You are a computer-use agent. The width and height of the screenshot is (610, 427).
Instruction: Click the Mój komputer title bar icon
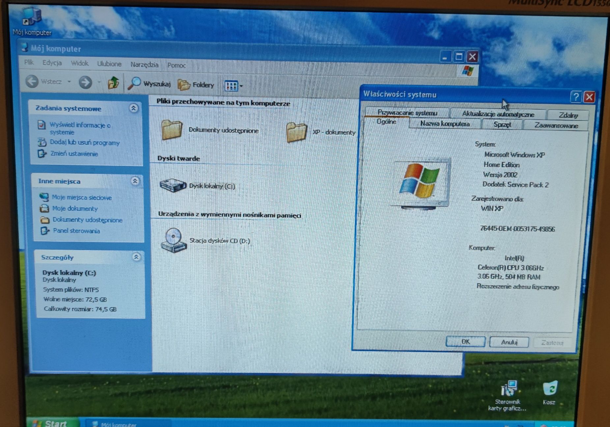[x=25, y=47]
